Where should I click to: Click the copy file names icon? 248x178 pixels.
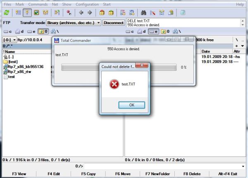(x=171, y=12)
